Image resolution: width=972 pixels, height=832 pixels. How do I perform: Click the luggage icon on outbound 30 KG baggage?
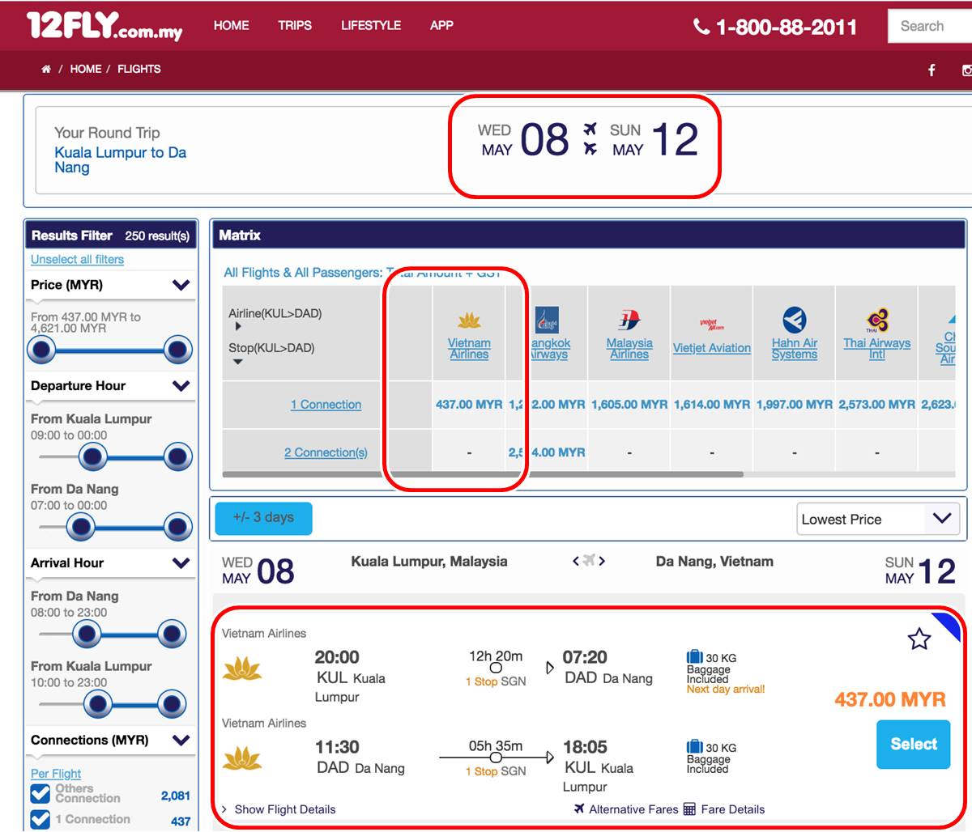(x=694, y=656)
